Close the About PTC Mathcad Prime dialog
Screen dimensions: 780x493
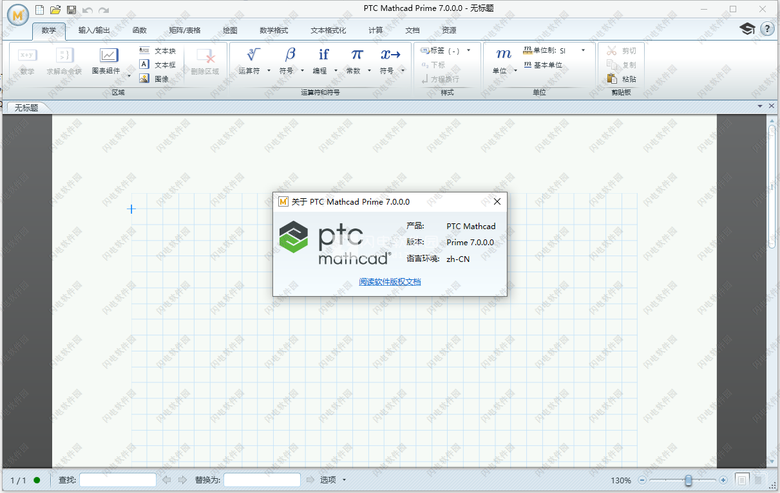coord(497,201)
